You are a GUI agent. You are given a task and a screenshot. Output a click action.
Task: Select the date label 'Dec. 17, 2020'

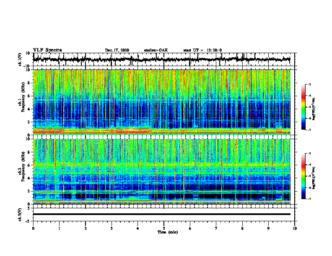[117, 50]
